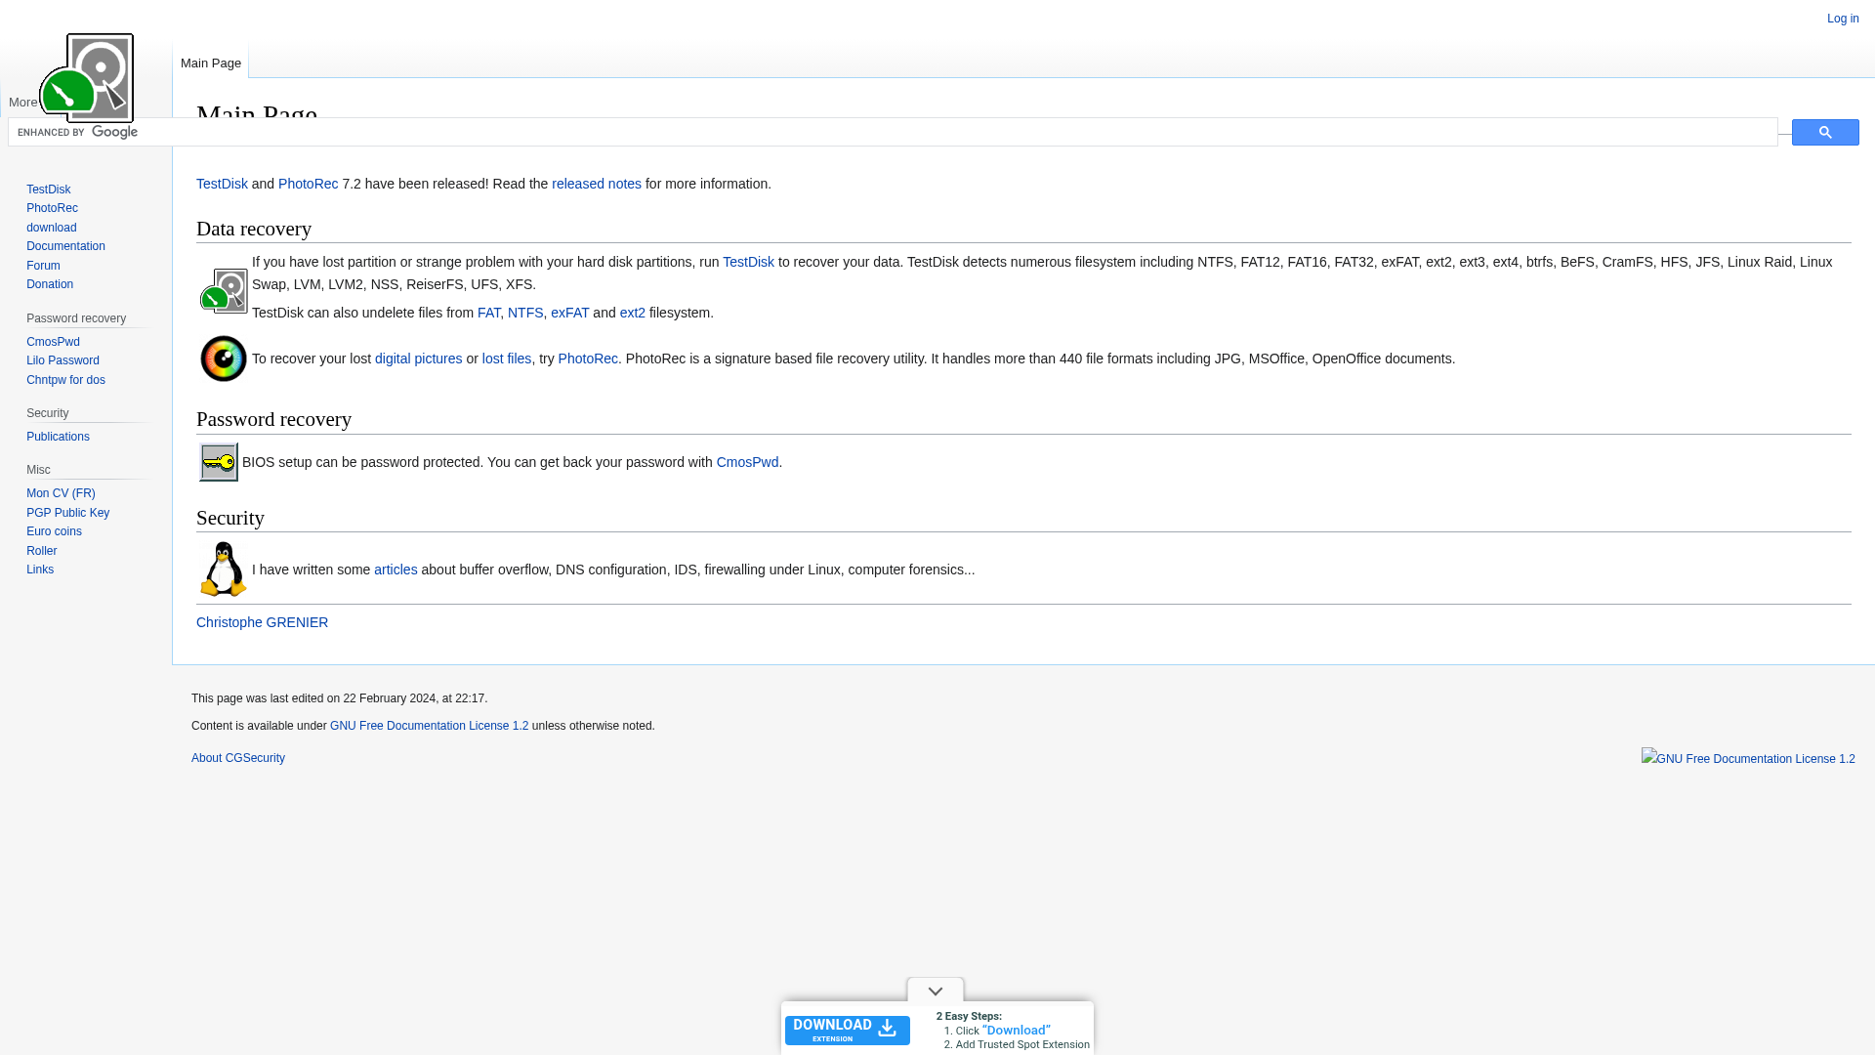Screen dimensions: 1875x1055
Task: Click the Google search magnifier button
Action: (1824, 132)
